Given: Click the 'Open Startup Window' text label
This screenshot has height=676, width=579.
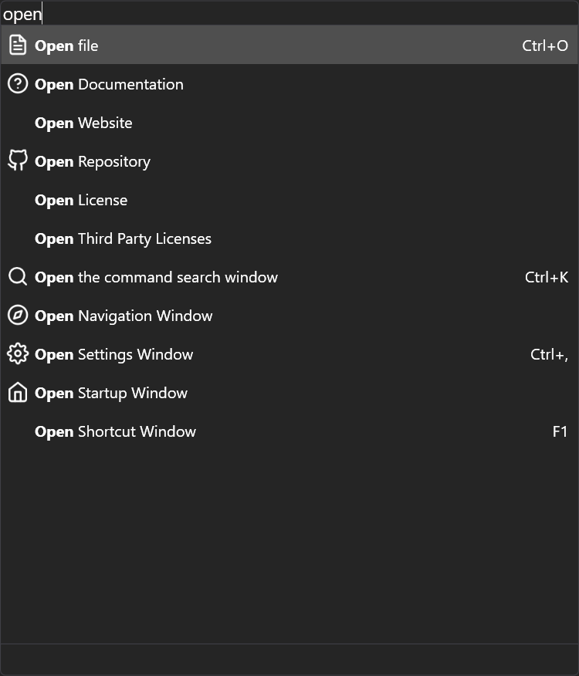Looking at the screenshot, I should (111, 393).
